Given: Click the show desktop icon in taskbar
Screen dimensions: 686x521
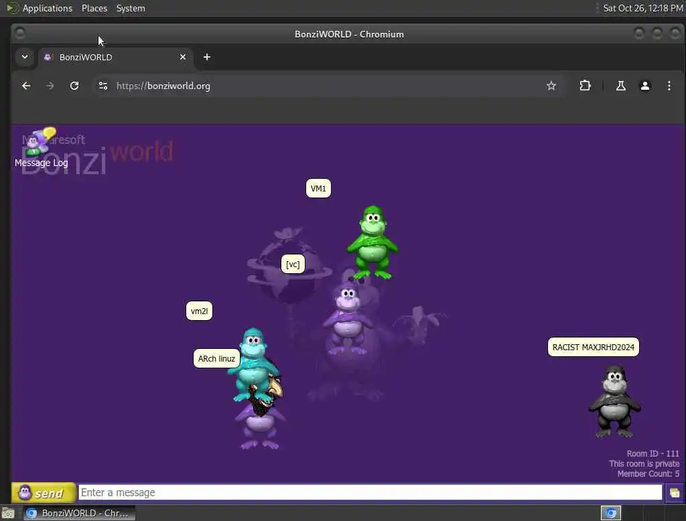Looking at the screenshot, I should 8,513.
